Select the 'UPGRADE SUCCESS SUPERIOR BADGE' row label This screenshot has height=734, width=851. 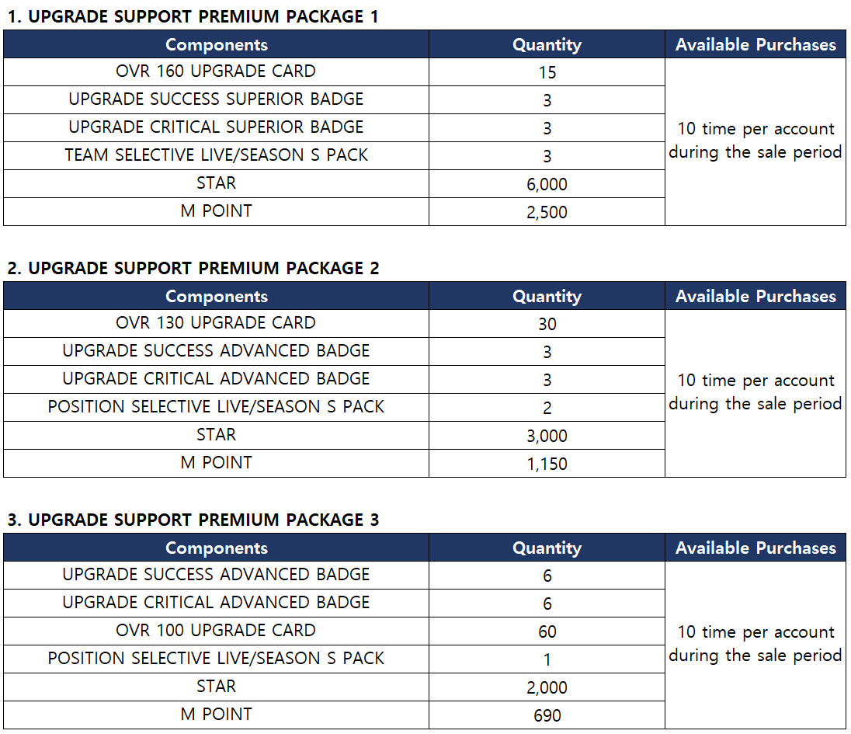point(216,99)
